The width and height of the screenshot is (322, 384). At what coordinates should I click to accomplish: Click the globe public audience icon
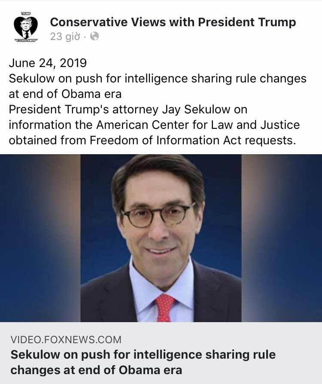(x=94, y=37)
